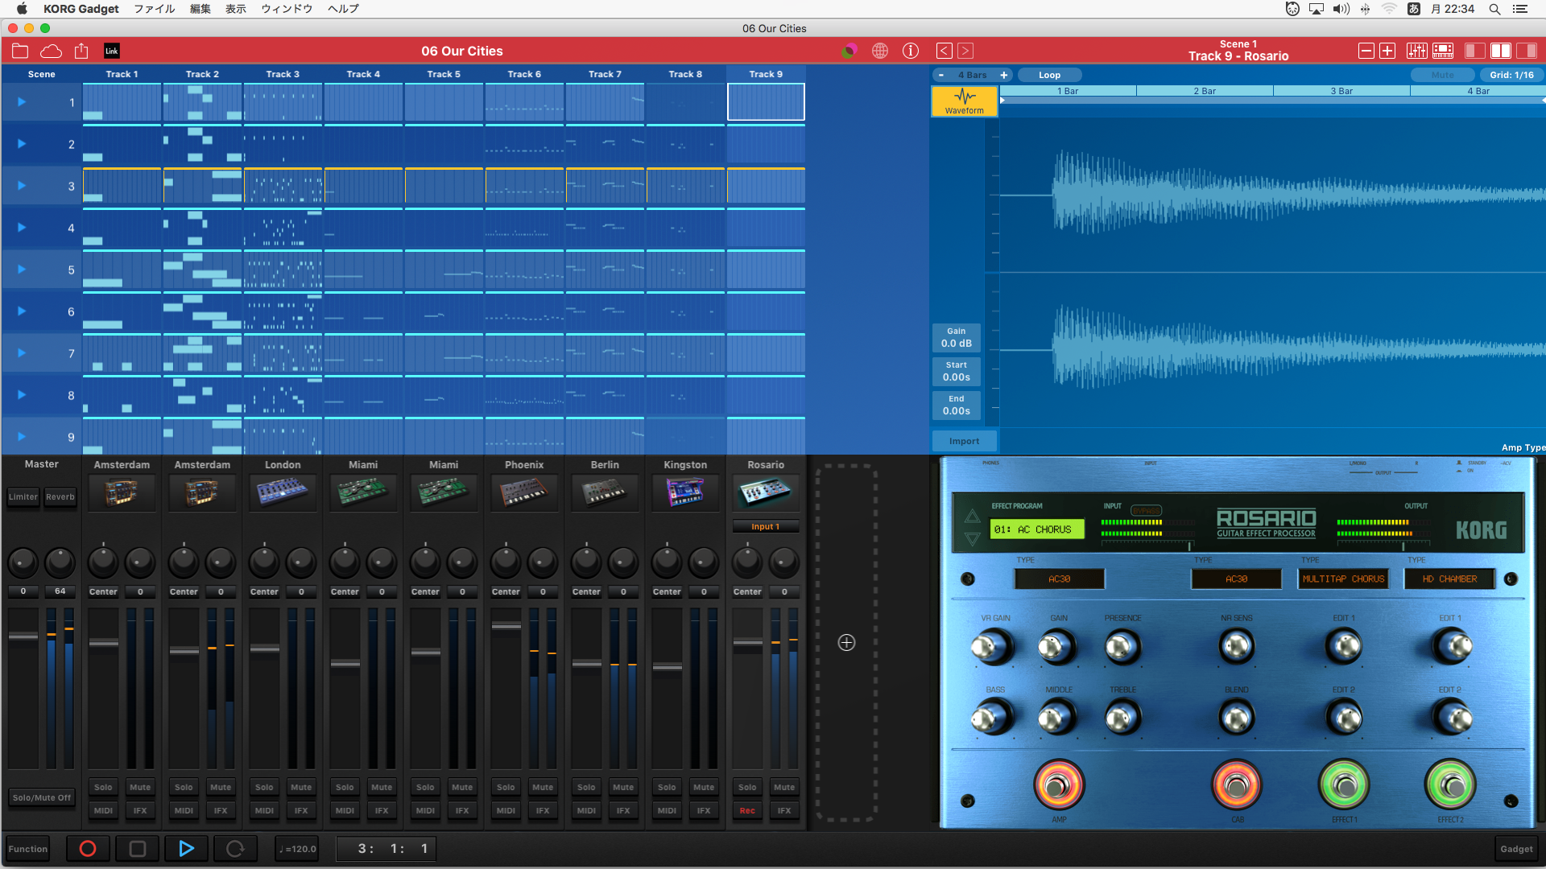Click the Record transport button
1546x869 pixels.
point(88,848)
